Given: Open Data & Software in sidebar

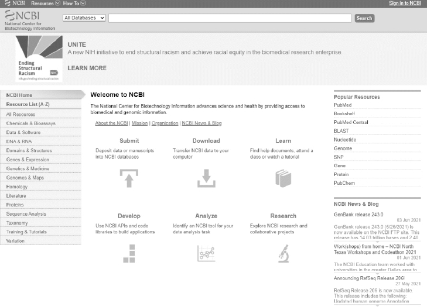Looking at the screenshot, I should (41, 132).
